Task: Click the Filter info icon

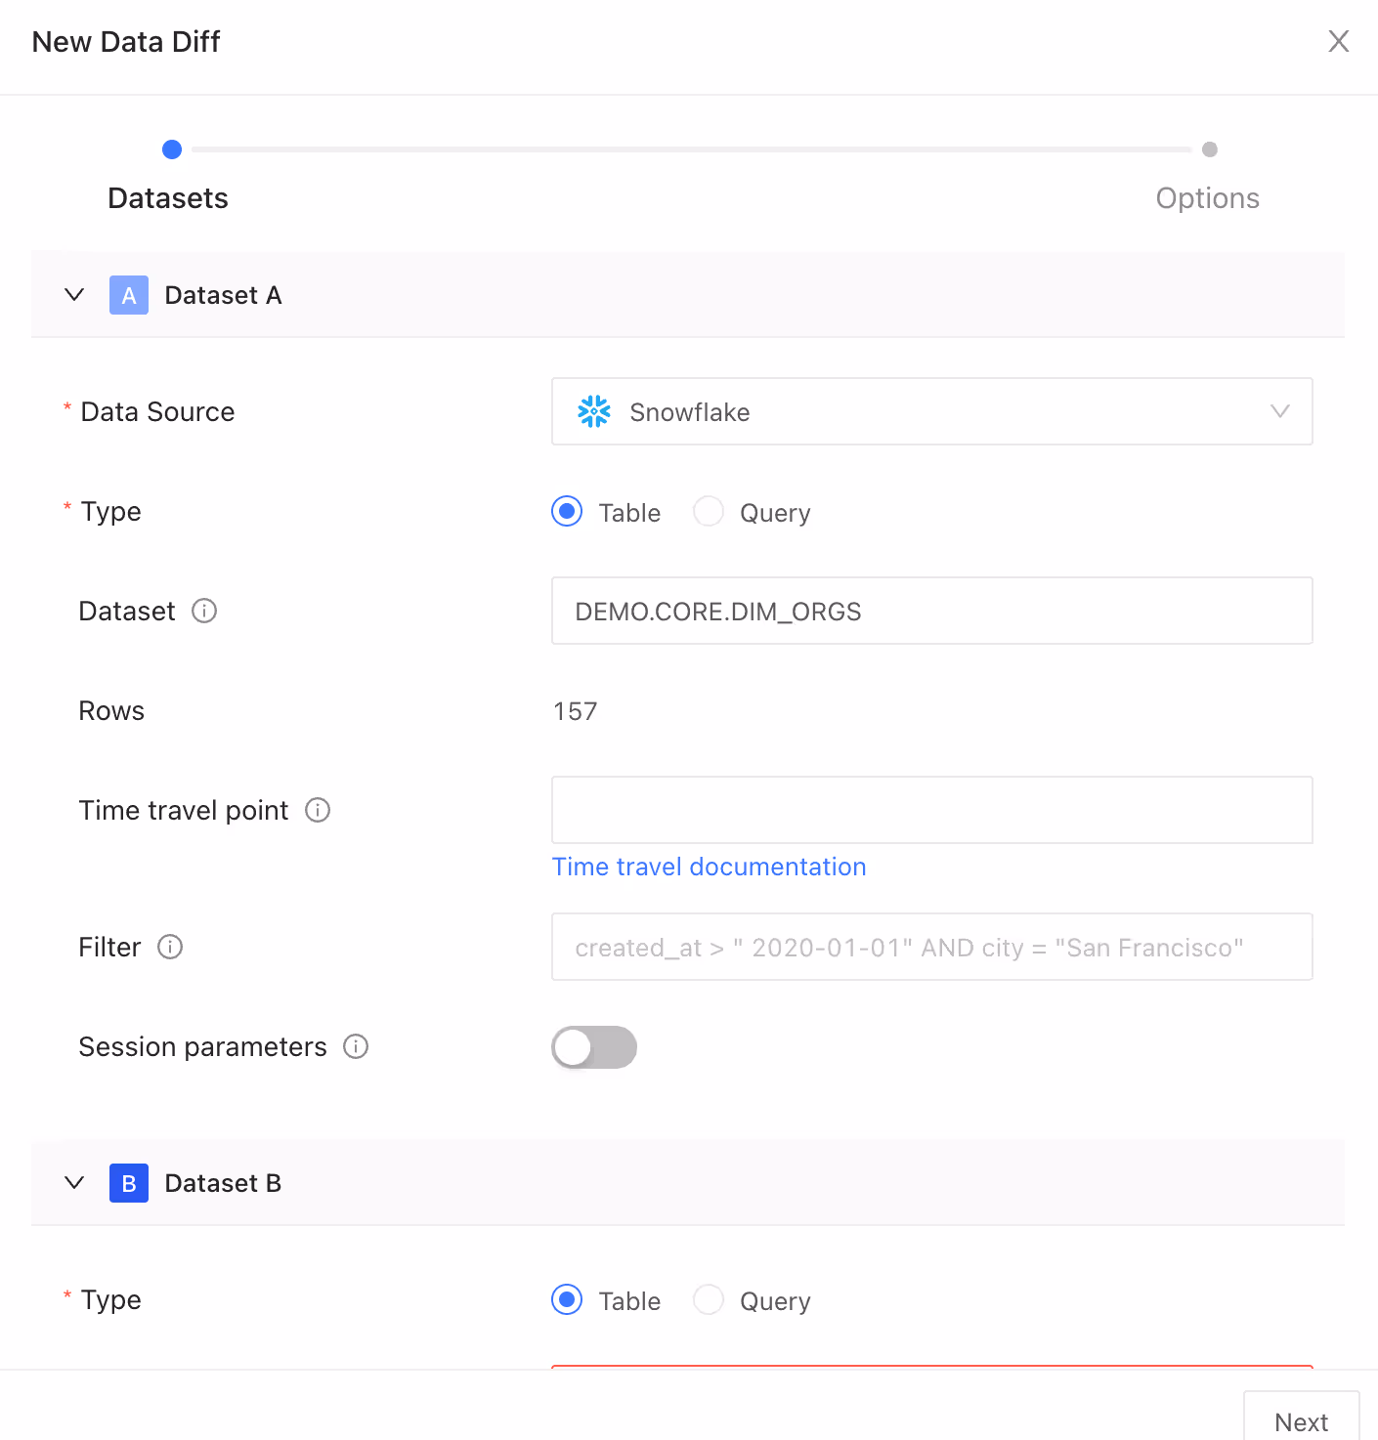Action: point(170,947)
